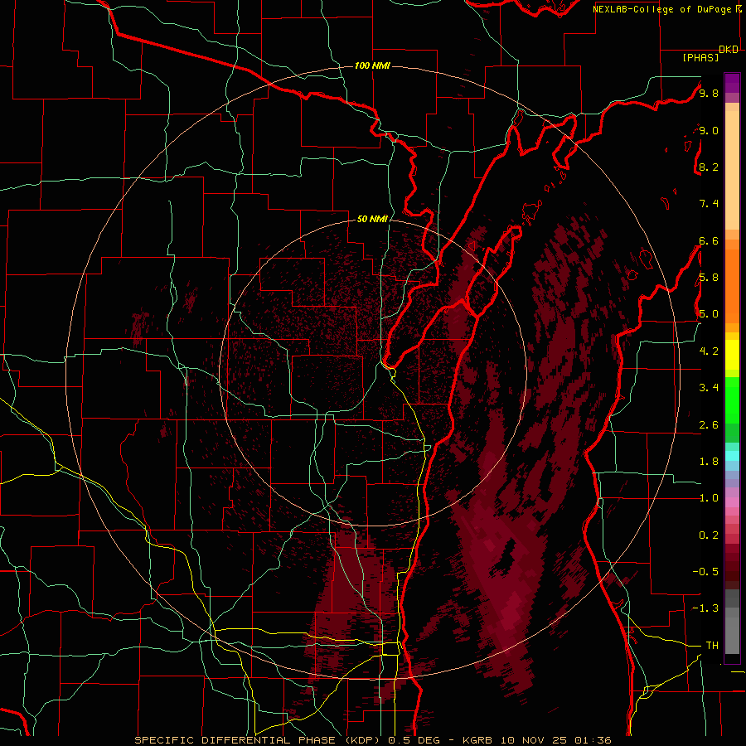Pick the cyan band of the color scale
This screenshot has height=746, width=746.
point(732,456)
